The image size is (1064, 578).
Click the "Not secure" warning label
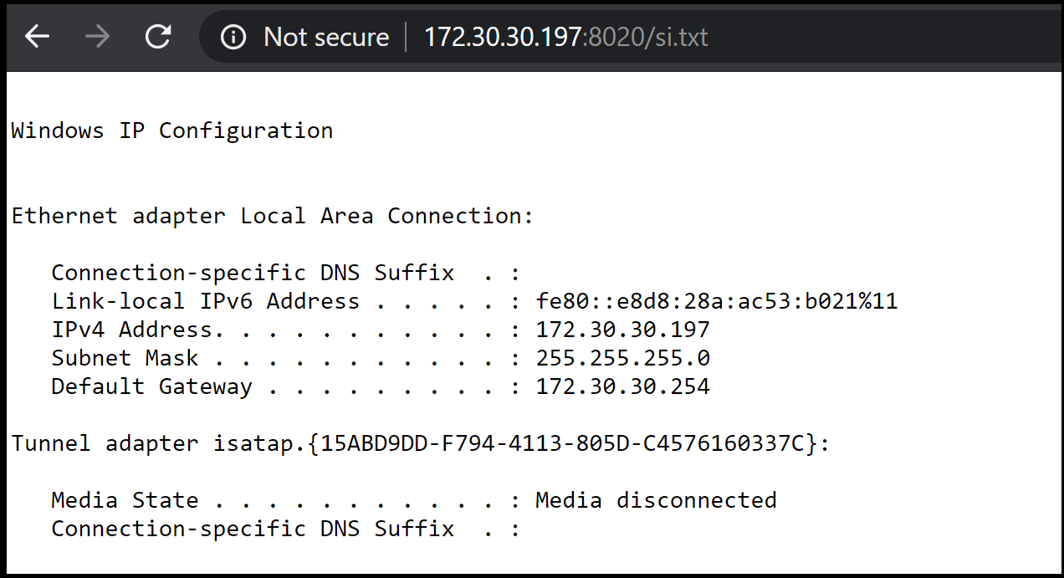point(326,37)
